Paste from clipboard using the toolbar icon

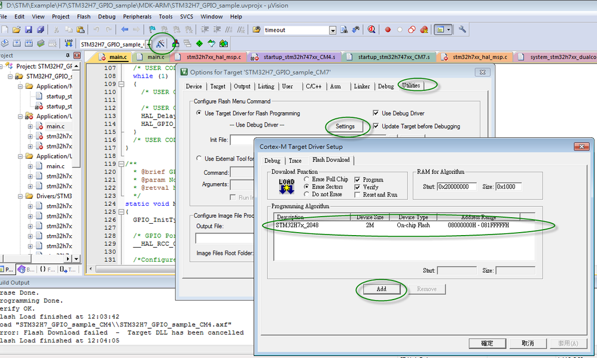80,30
